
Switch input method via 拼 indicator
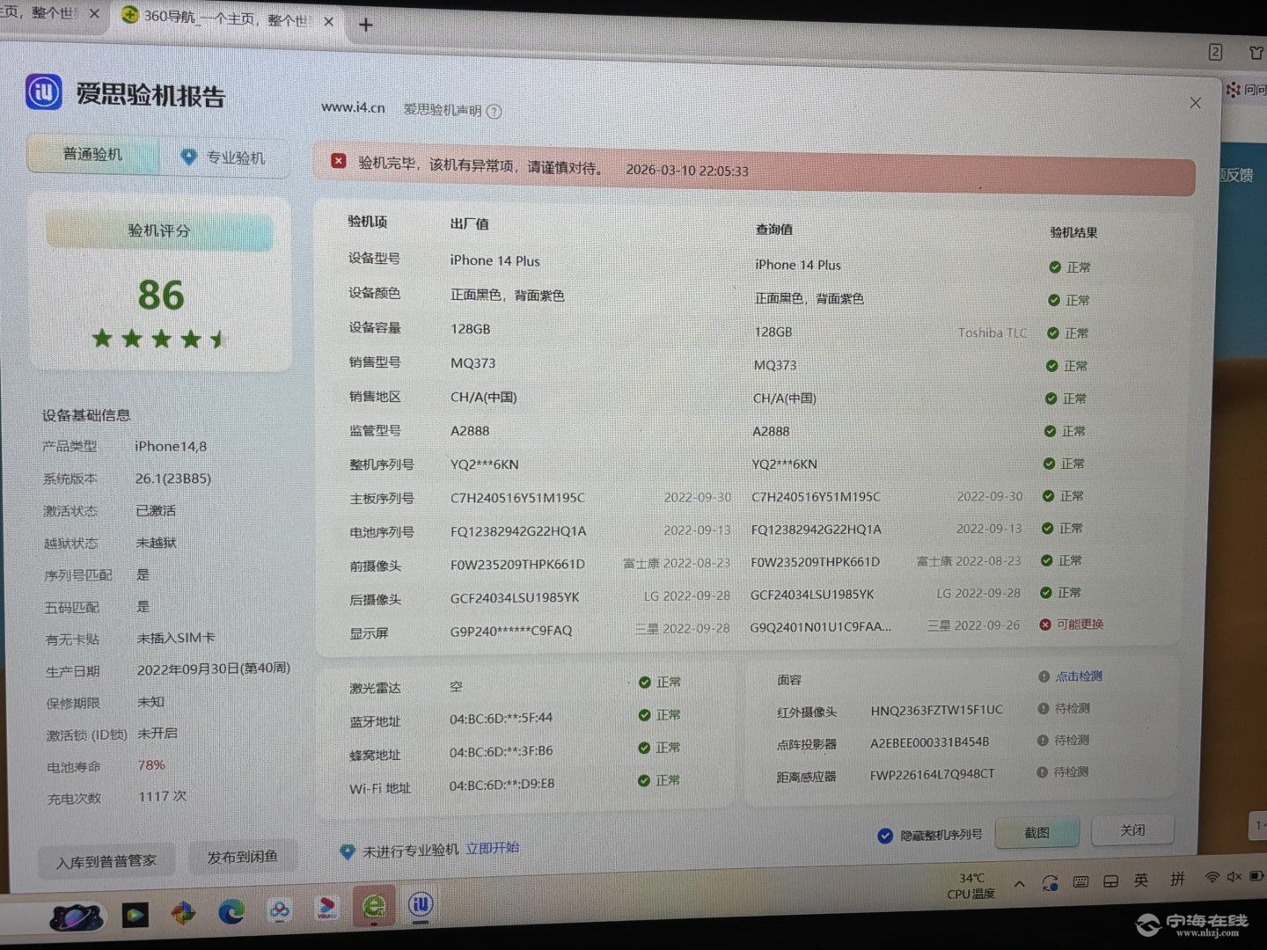coord(1177,879)
